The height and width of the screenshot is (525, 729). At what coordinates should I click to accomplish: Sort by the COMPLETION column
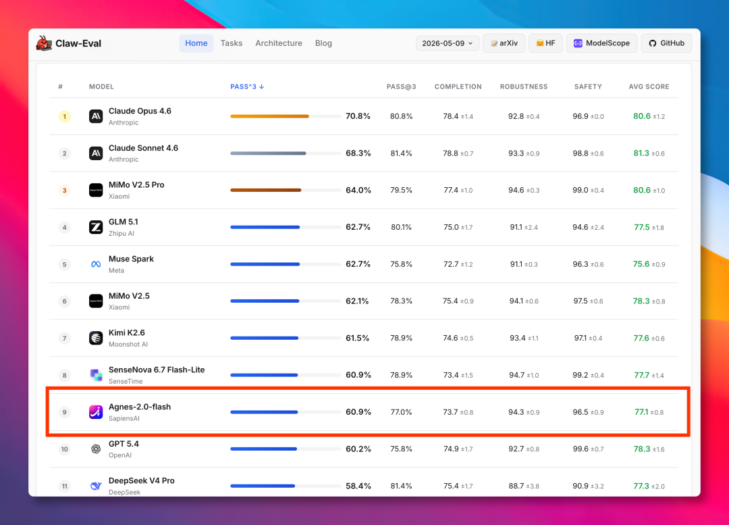pos(458,86)
